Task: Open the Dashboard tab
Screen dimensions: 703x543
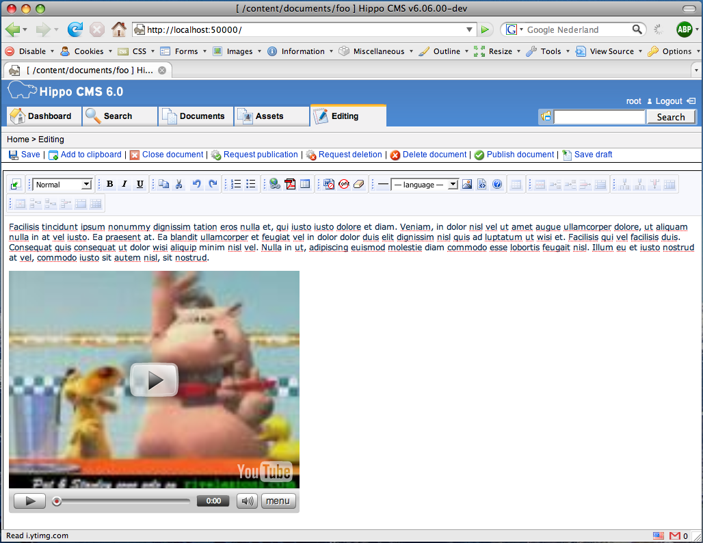Action: pos(42,116)
